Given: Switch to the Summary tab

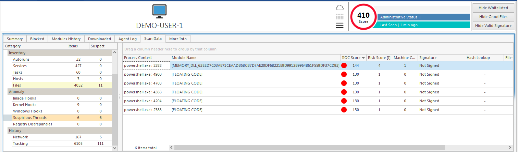Looking at the screenshot, I should [15, 39].
